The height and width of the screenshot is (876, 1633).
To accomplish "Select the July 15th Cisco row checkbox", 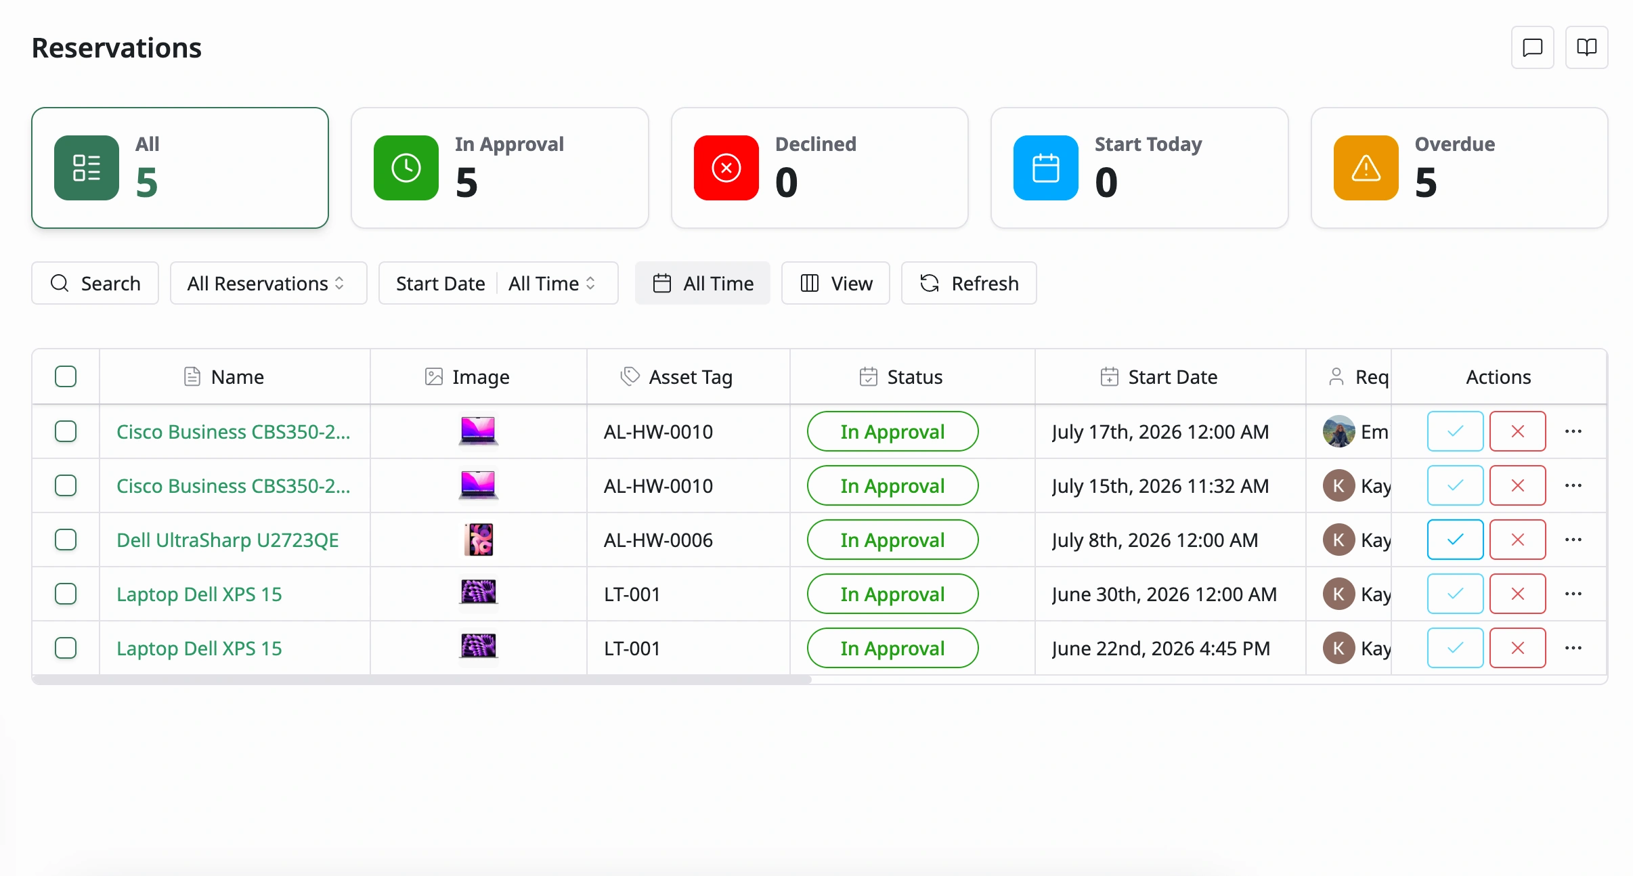I will pyautogui.click(x=66, y=485).
